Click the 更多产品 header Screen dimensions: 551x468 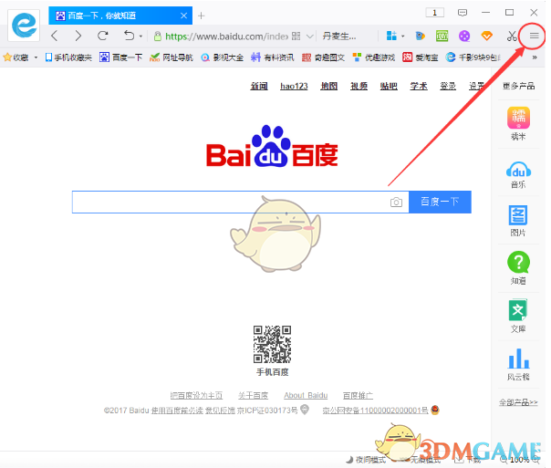pos(518,86)
